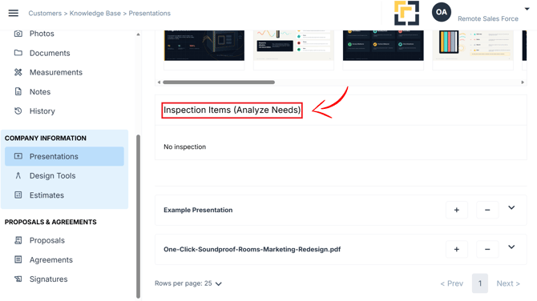
Task: Click the horizontal thumbnail scrollbar handle
Action: coord(219,82)
